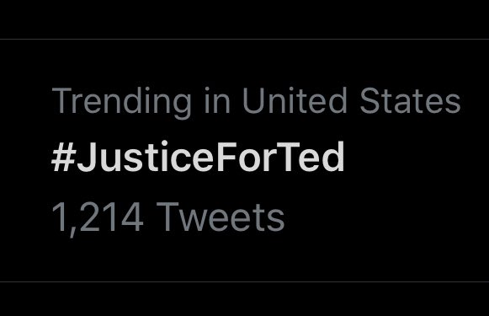Screen dimensions: 489x316
Task: Tap the blank area above the top divider
Action: [x=244, y=19]
